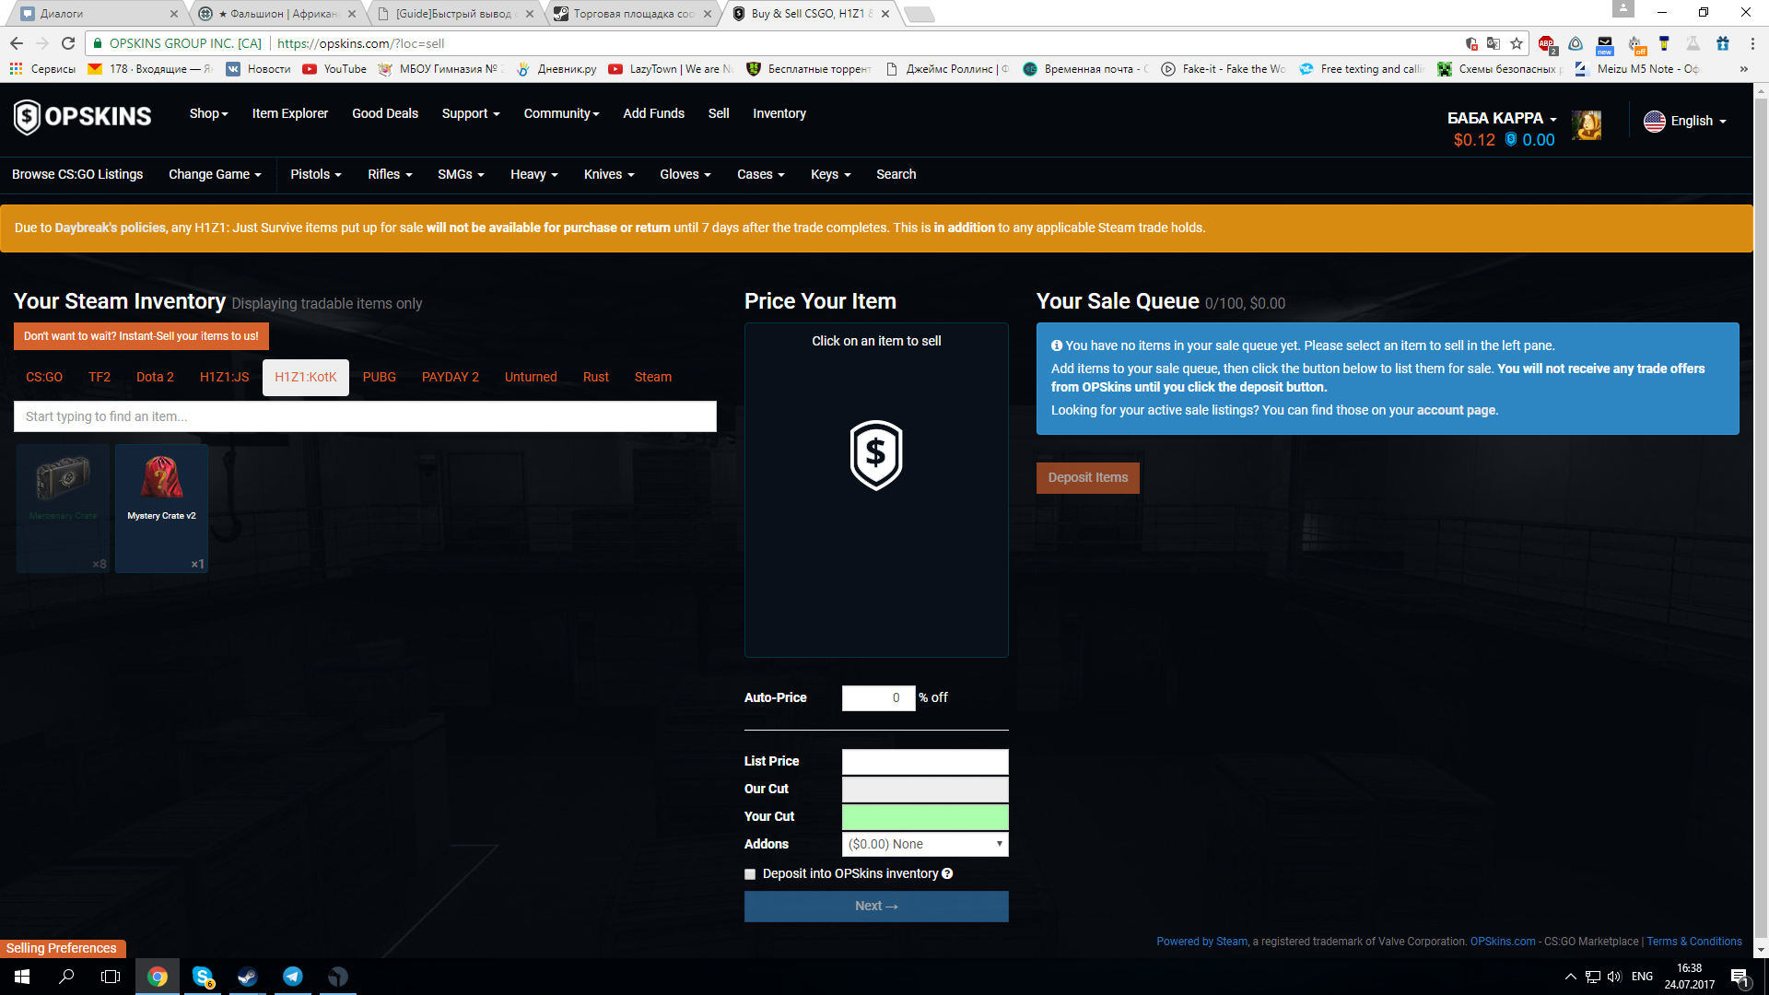Click the OPSkins logo in the header

[82, 117]
